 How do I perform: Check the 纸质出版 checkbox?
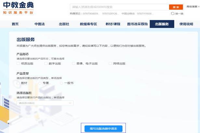coord(18,64)
